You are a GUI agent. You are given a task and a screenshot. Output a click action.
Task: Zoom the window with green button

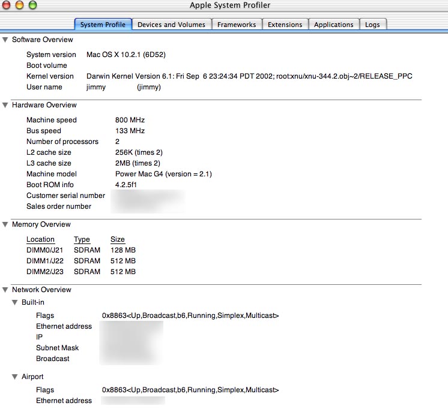[x=33, y=5]
